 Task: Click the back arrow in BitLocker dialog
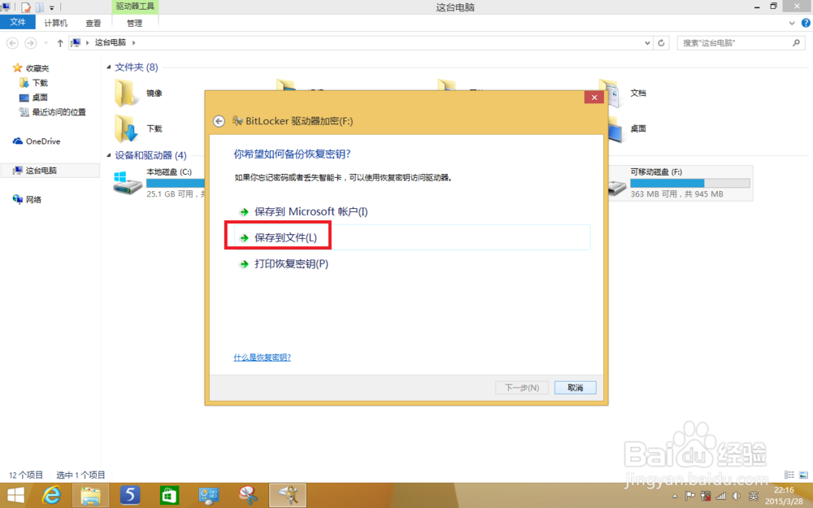point(219,121)
